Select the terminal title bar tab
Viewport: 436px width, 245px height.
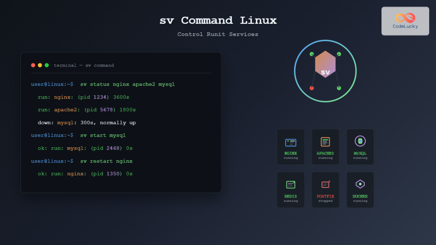[85, 65]
